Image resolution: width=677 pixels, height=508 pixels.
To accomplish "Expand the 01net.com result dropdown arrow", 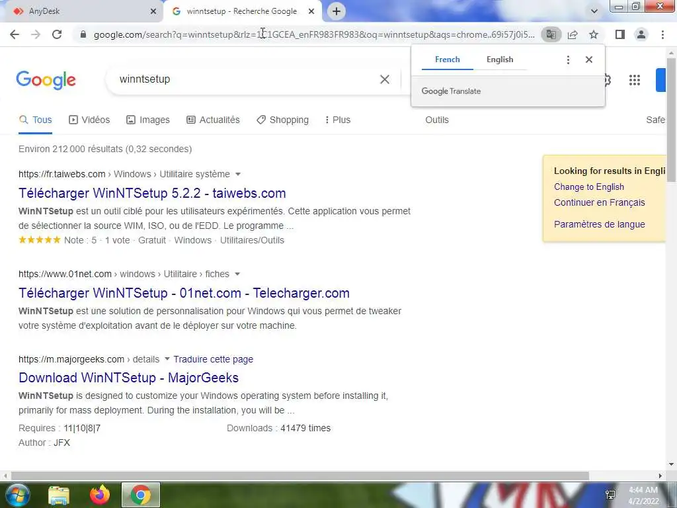I will tap(237, 275).
